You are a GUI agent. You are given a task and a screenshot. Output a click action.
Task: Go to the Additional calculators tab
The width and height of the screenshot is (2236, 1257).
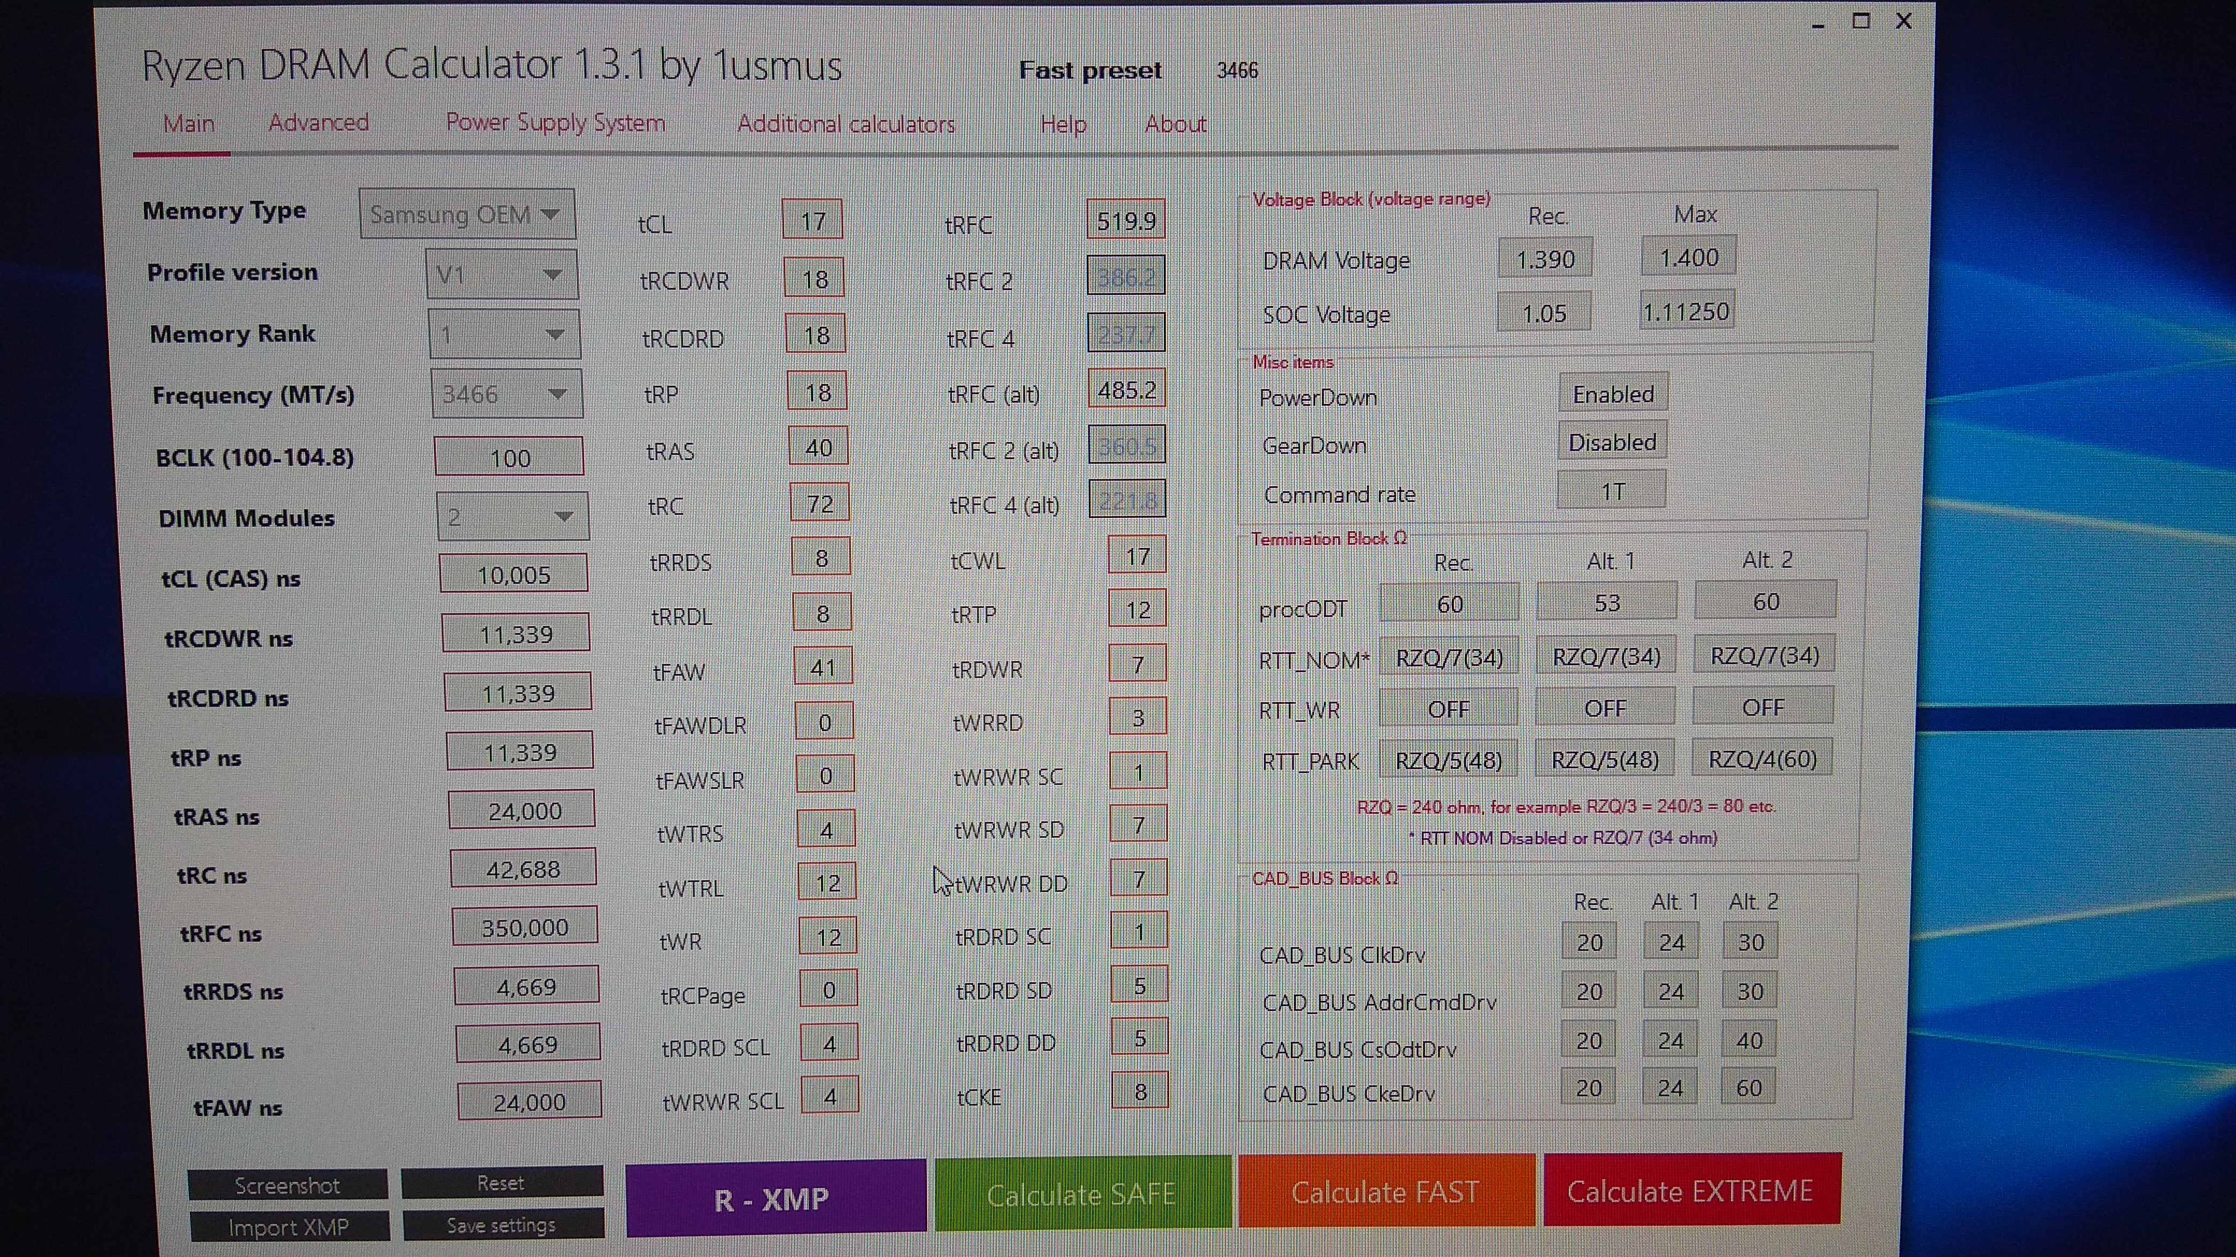click(x=845, y=124)
